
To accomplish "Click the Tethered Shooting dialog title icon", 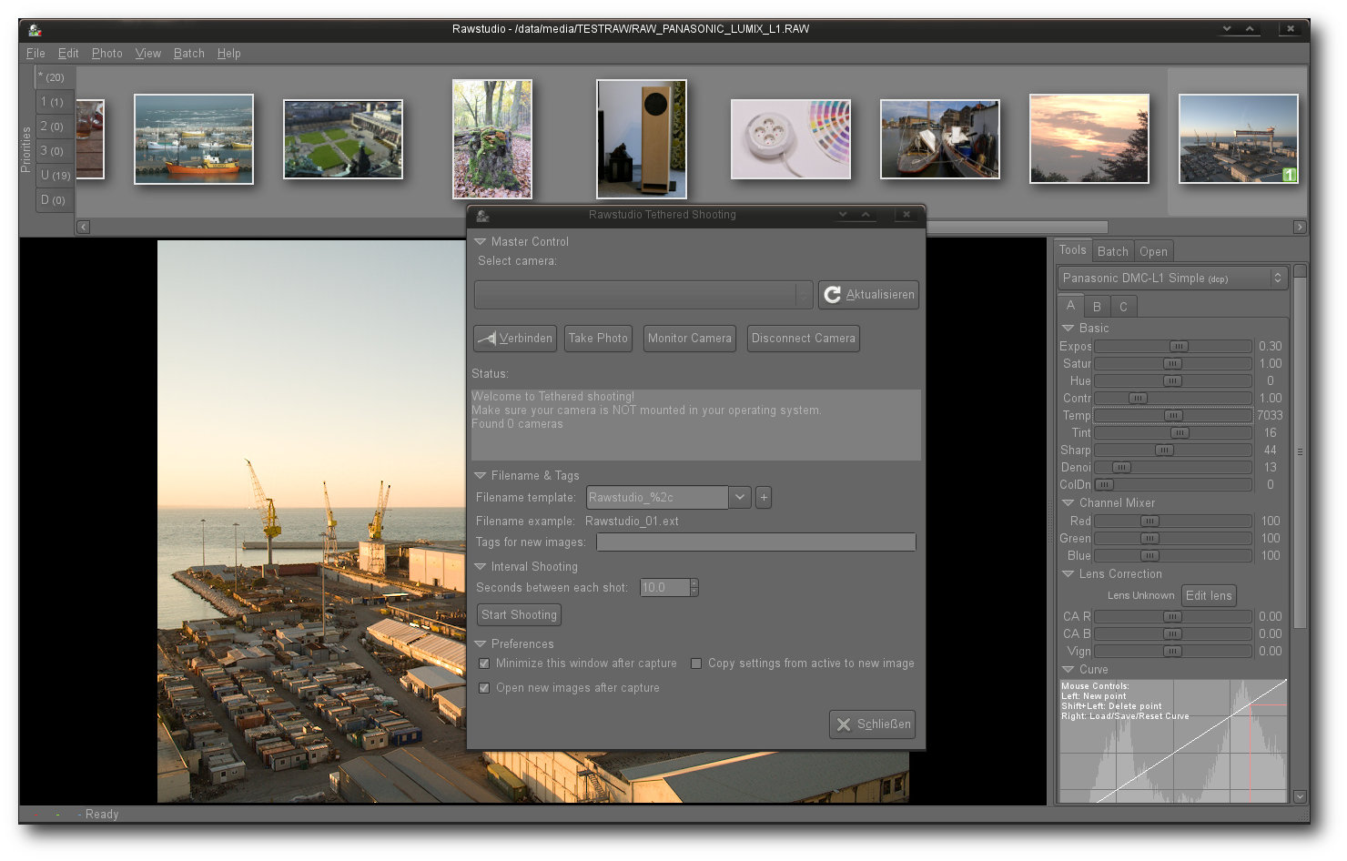I will coord(483,215).
